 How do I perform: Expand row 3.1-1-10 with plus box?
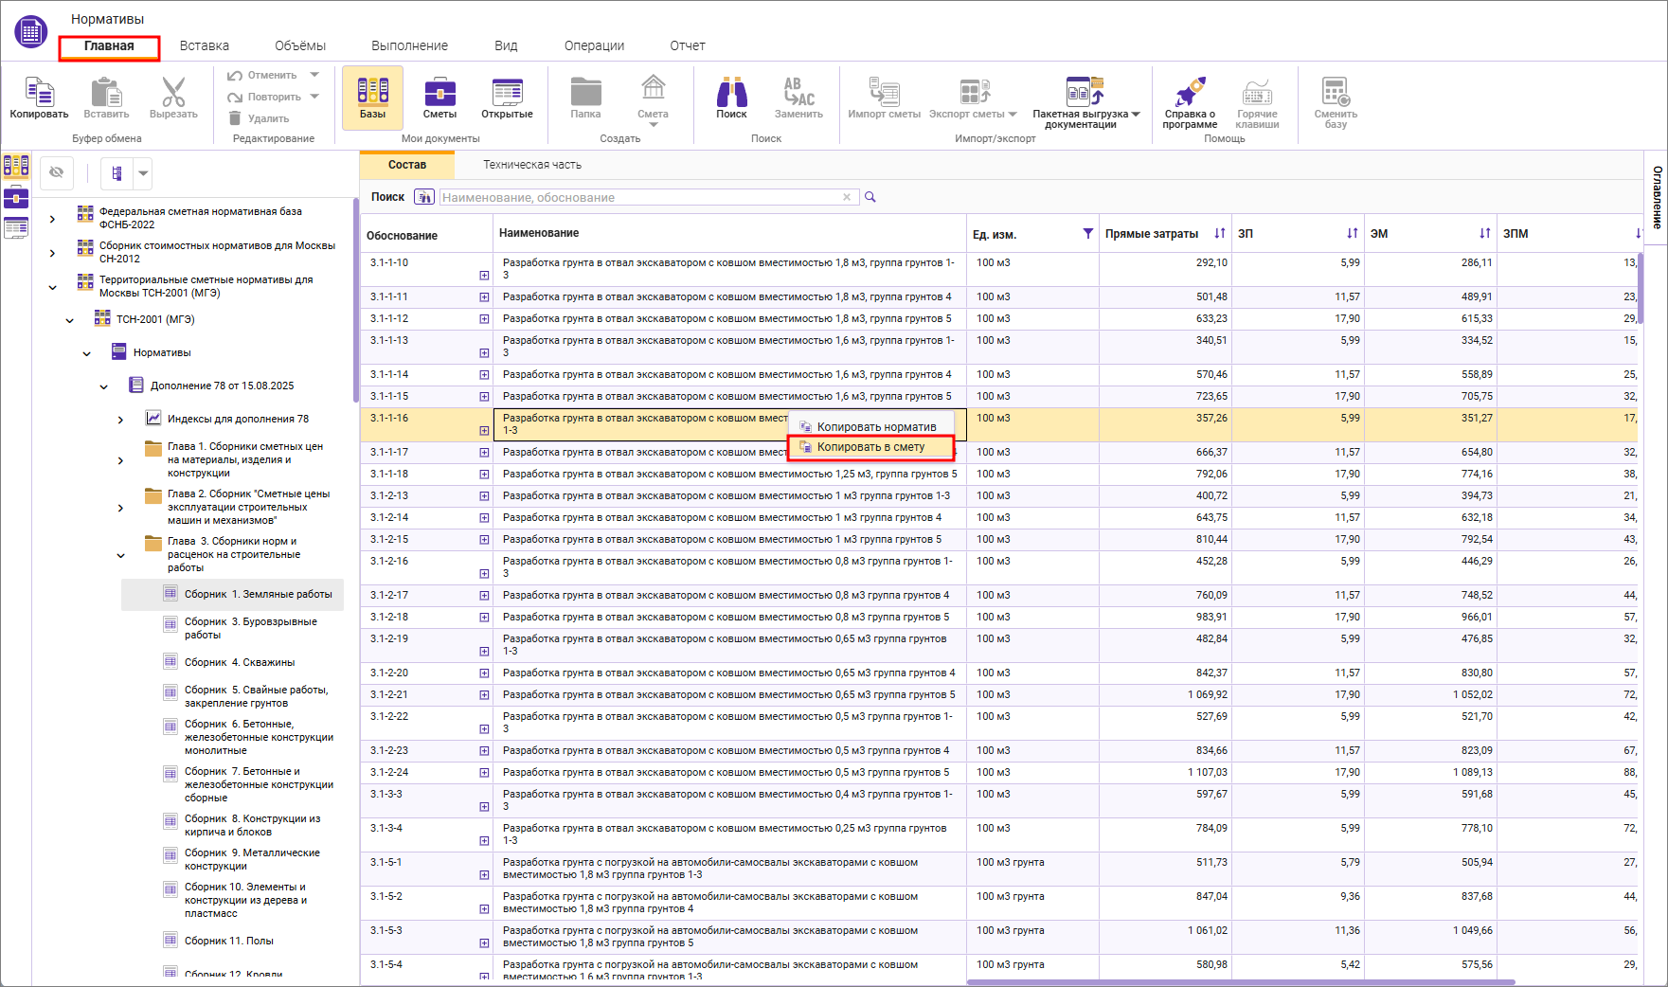pyautogui.click(x=484, y=276)
